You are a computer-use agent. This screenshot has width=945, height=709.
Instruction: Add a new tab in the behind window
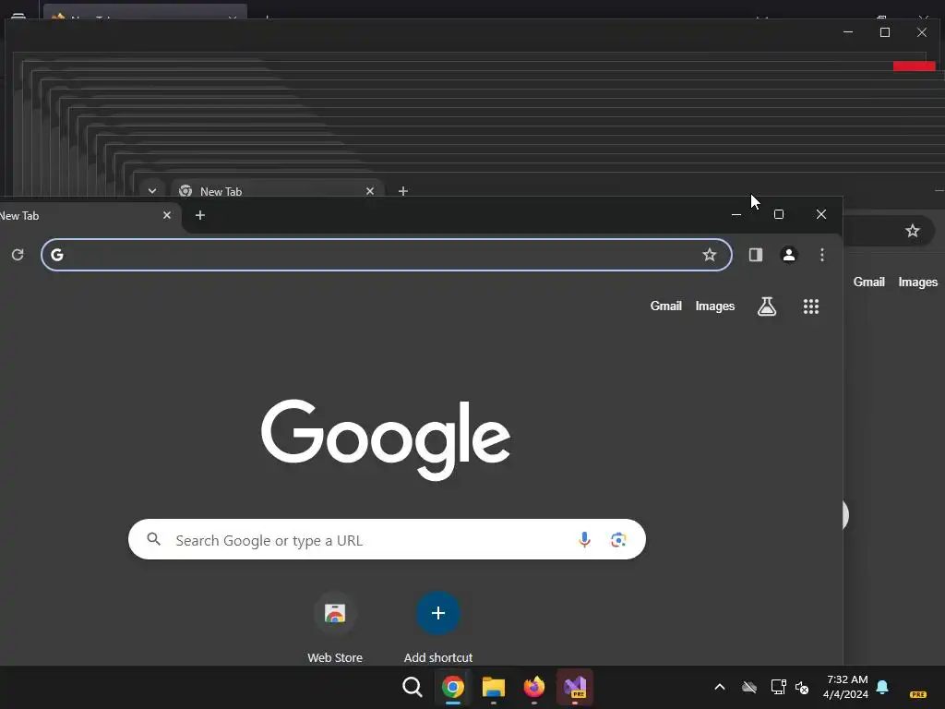(x=403, y=191)
